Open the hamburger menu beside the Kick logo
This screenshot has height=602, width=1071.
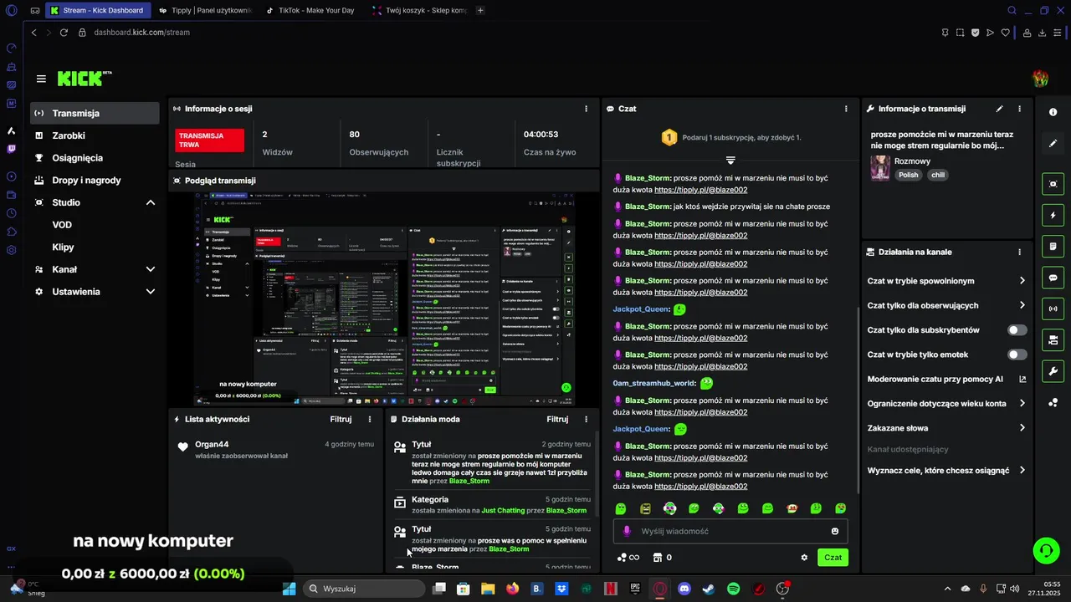(x=41, y=79)
